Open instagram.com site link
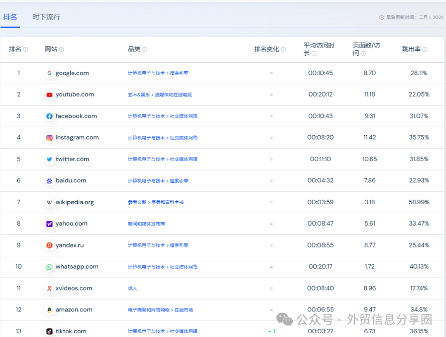 (77, 137)
